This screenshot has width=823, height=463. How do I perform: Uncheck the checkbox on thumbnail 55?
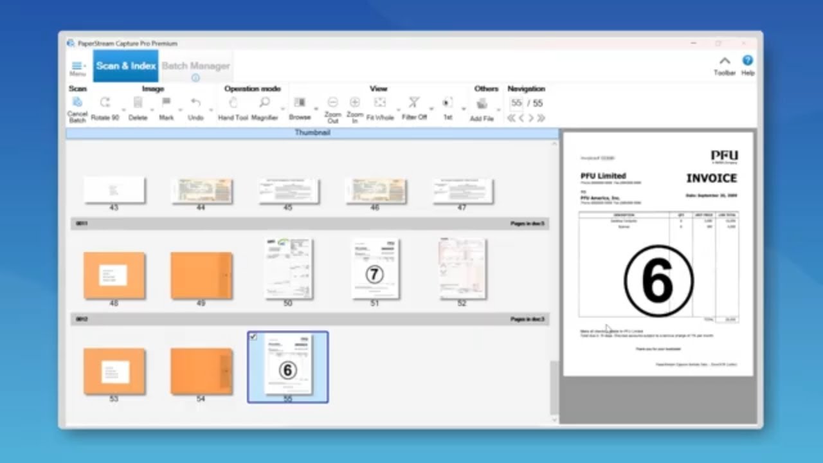pyautogui.click(x=253, y=337)
